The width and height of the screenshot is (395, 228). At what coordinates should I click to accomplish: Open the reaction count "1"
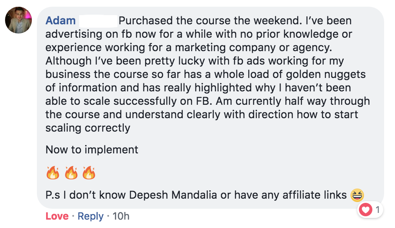(377, 210)
